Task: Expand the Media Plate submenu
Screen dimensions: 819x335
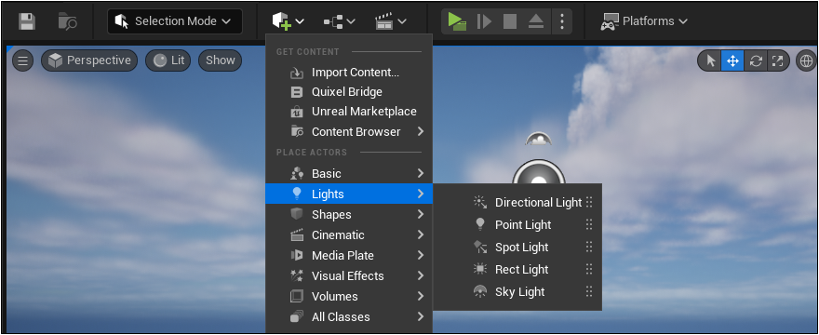Action: click(349, 256)
